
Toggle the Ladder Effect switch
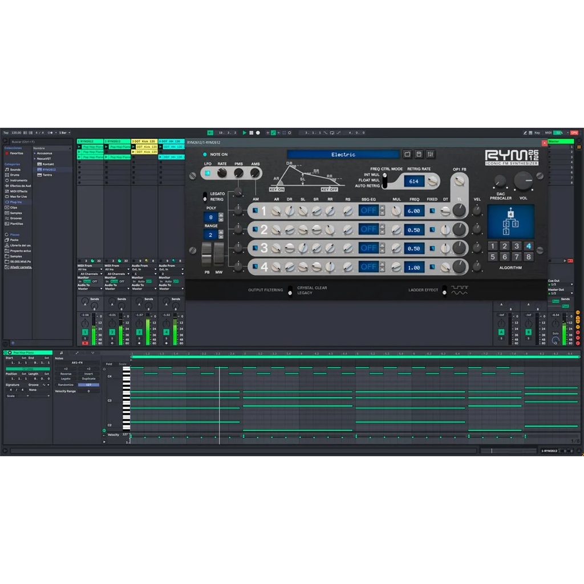(x=444, y=290)
